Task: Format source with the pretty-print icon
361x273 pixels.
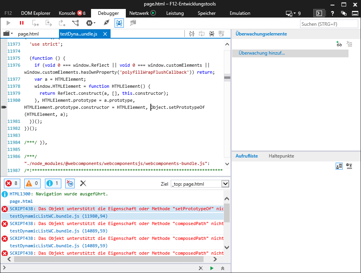Action: pos(191,34)
